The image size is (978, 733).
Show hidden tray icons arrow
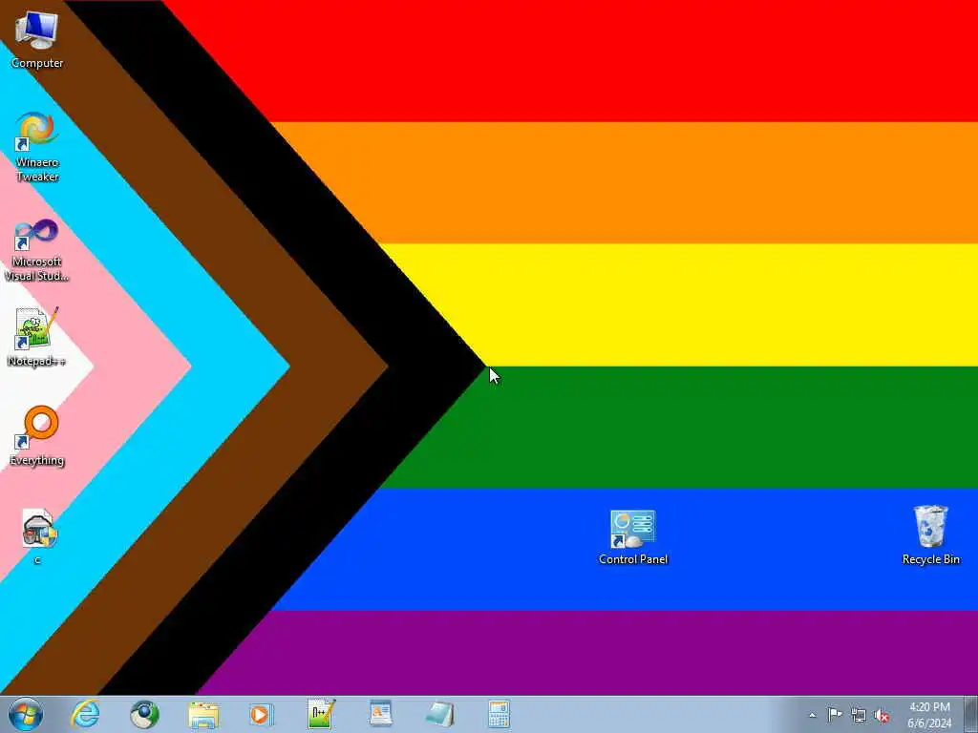[x=812, y=716]
